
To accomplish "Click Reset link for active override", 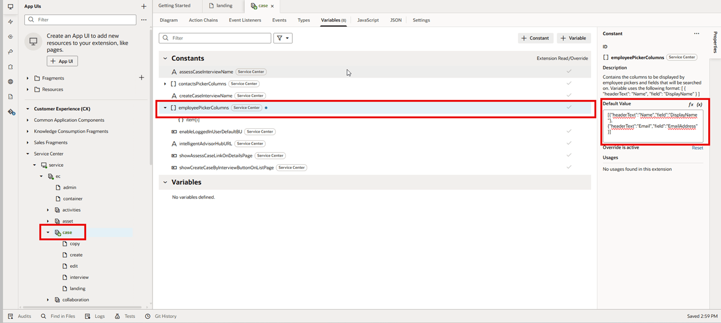I will (697, 148).
